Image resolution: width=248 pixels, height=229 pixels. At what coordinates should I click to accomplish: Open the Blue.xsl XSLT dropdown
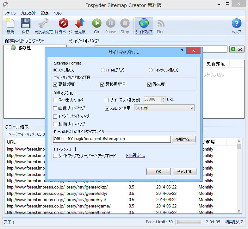(x=164, y=108)
